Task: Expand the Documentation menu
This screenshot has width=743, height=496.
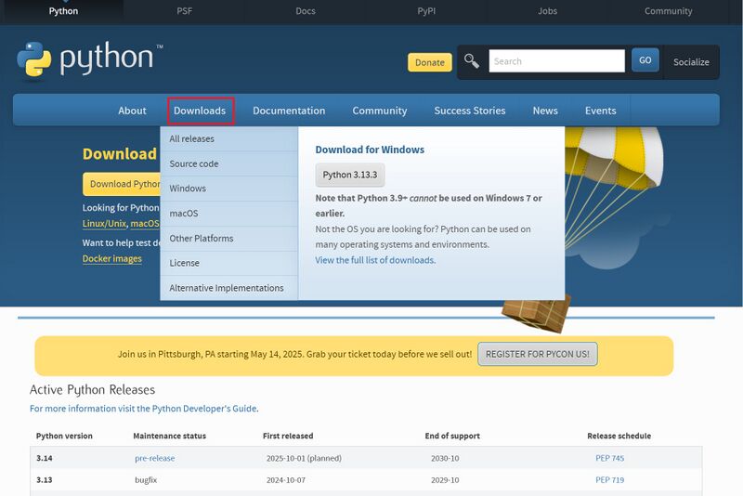Action: pyautogui.click(x=289, y=111)
